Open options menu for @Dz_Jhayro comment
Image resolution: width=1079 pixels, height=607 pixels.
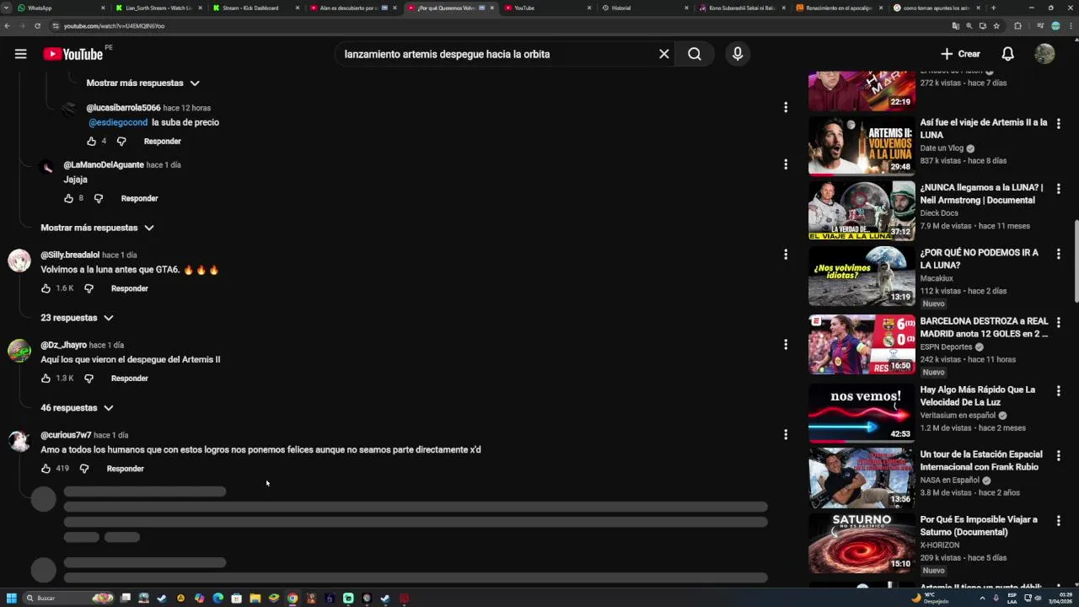[786, 345]
